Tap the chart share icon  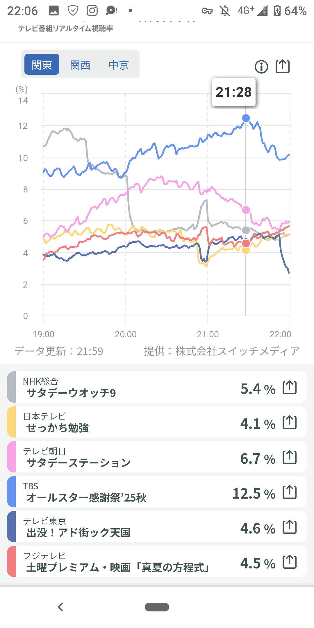[283, 67]
